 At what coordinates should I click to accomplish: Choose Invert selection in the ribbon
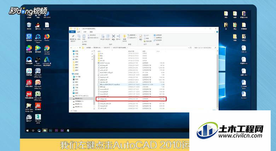click(x=158, y=40)
